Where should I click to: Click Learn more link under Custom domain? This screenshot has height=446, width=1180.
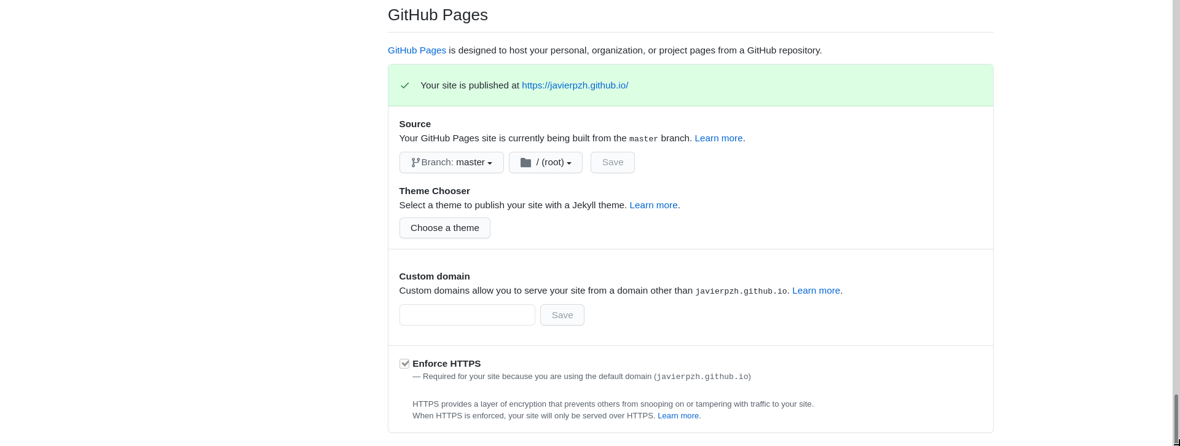pyautogui.click(x=816, y=291)
